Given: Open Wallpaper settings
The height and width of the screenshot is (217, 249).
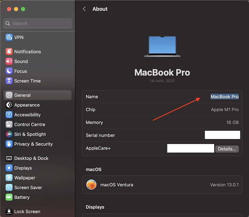Looking at the screenshot, I should [x=25, y=178].
